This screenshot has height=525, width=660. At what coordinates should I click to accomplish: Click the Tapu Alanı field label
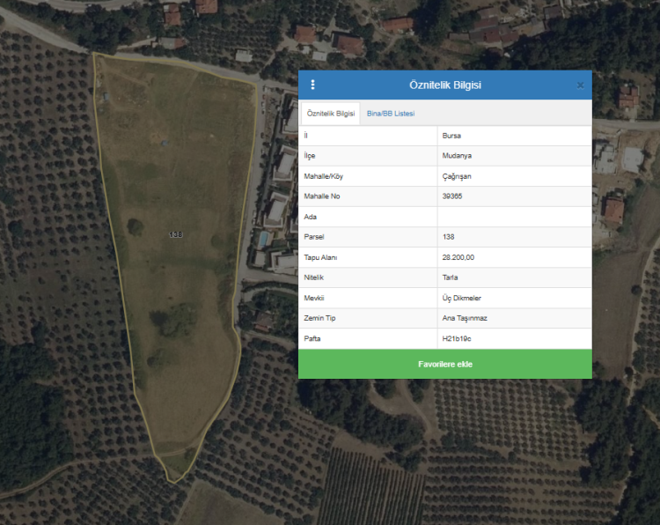(320, 257)
